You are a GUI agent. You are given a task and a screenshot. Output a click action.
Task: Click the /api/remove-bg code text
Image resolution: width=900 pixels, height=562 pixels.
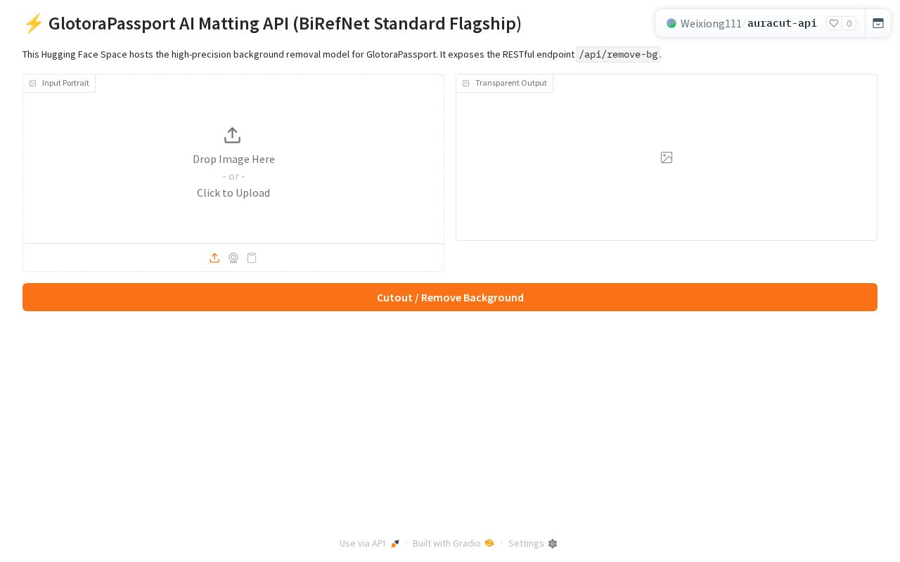point(618,54)
